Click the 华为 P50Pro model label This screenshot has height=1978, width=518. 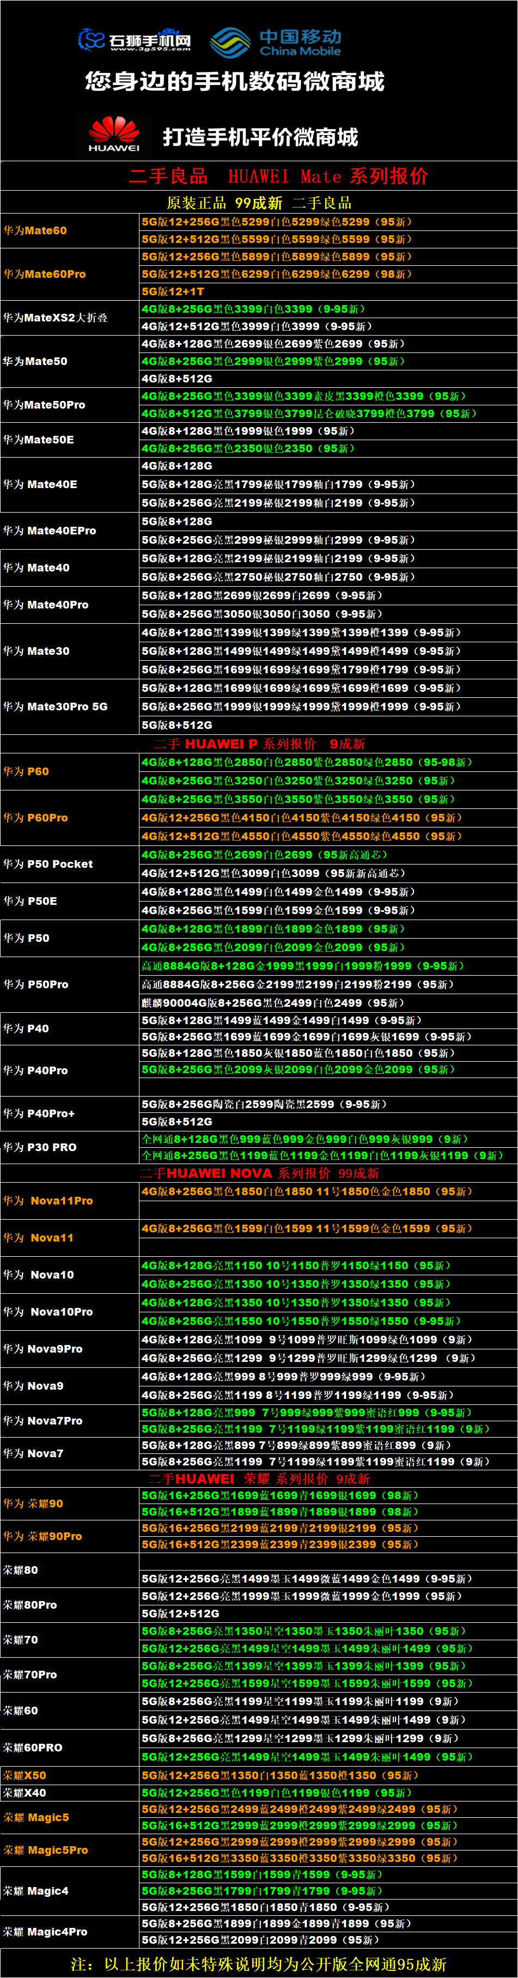35,984
